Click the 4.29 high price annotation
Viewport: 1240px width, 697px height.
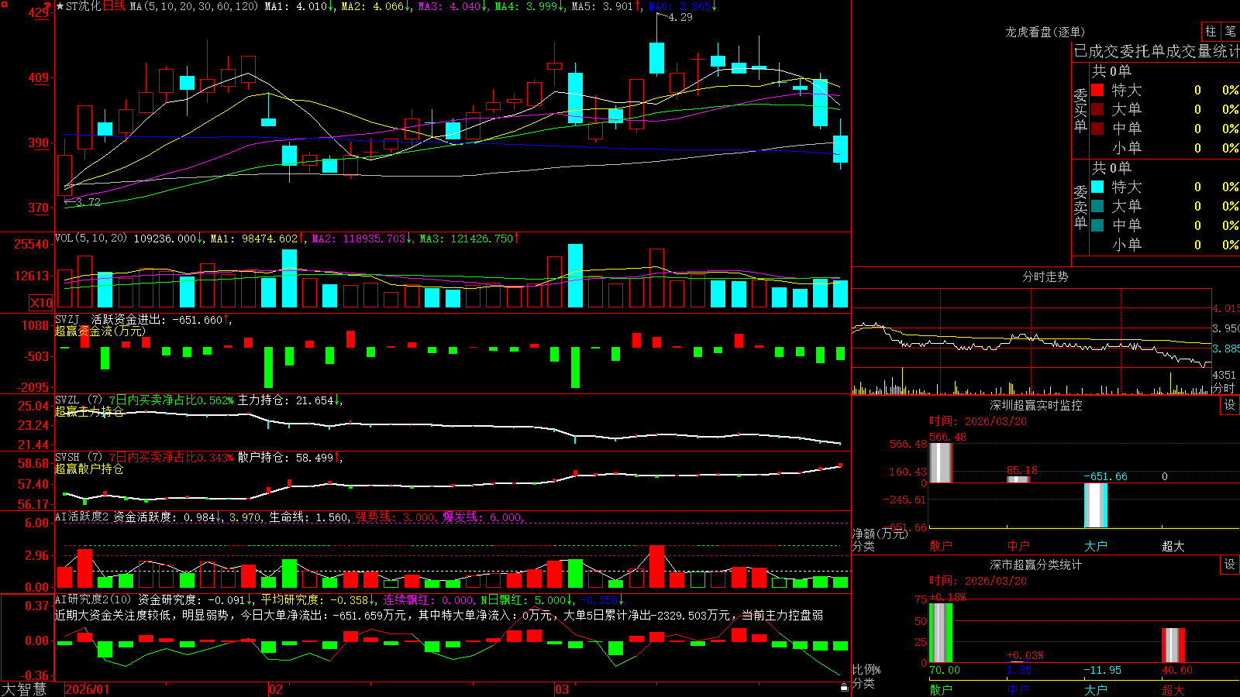tap(680, 17)
